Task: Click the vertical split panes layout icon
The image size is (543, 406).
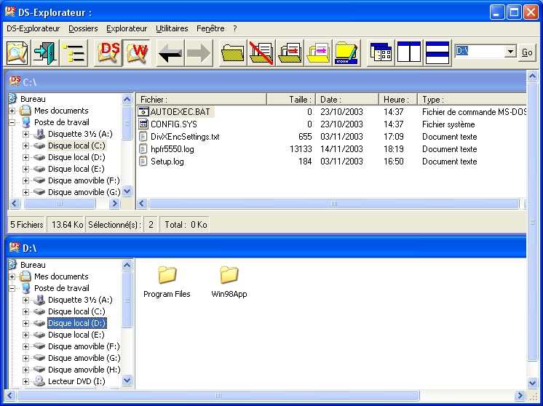Action: 409,53
